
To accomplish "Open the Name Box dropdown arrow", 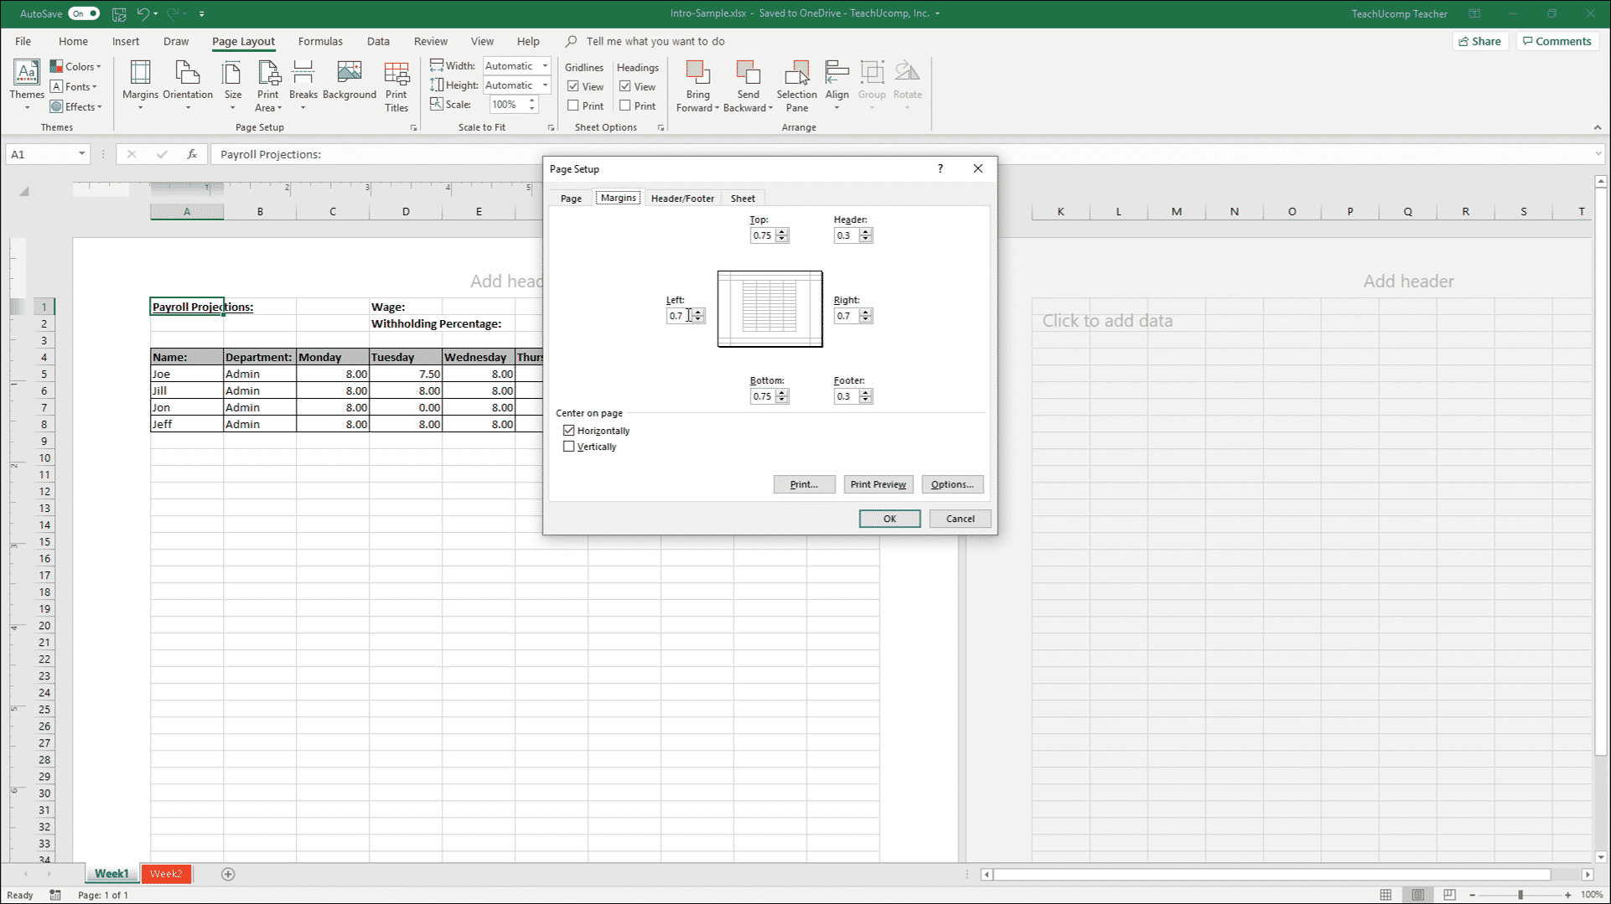I will pyautogui.click(x=81, y=154).
